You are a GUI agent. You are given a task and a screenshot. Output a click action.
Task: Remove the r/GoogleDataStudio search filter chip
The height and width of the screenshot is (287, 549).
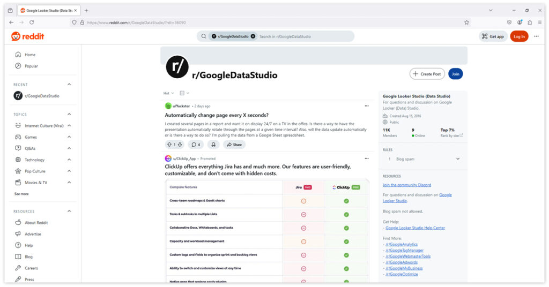[253, 36]
